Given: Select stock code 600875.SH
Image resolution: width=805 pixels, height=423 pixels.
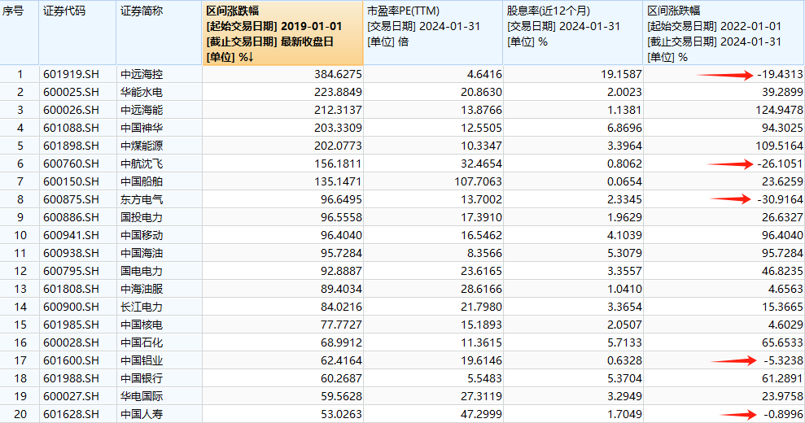Looking at the screenshot, I should [x=71, y=199].
